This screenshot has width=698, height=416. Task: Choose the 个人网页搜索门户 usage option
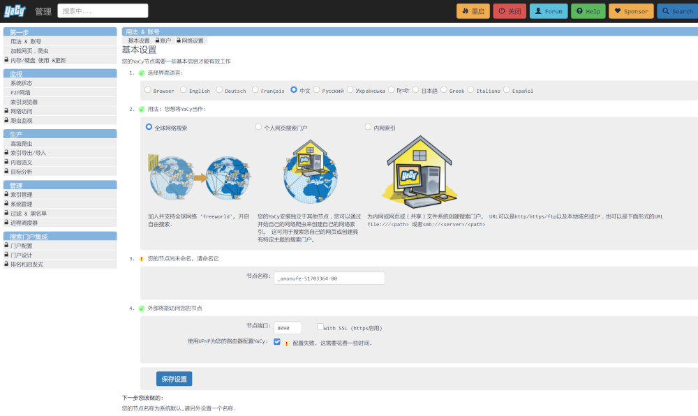(x=259, y=128)
